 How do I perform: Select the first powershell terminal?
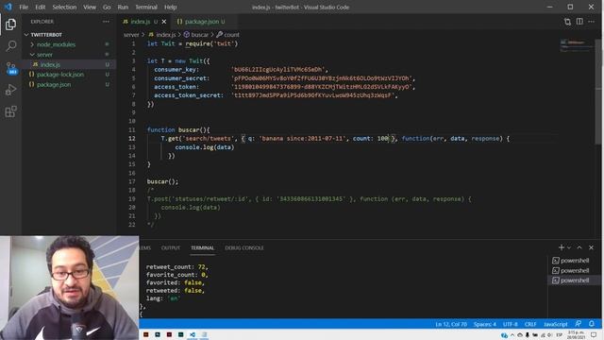pyautogui.click(x=570, y=261)
